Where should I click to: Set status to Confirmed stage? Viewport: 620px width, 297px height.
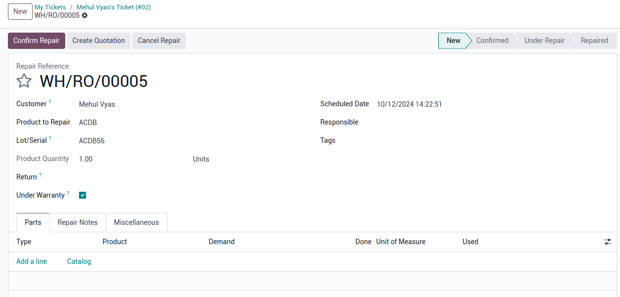(492, 41)
